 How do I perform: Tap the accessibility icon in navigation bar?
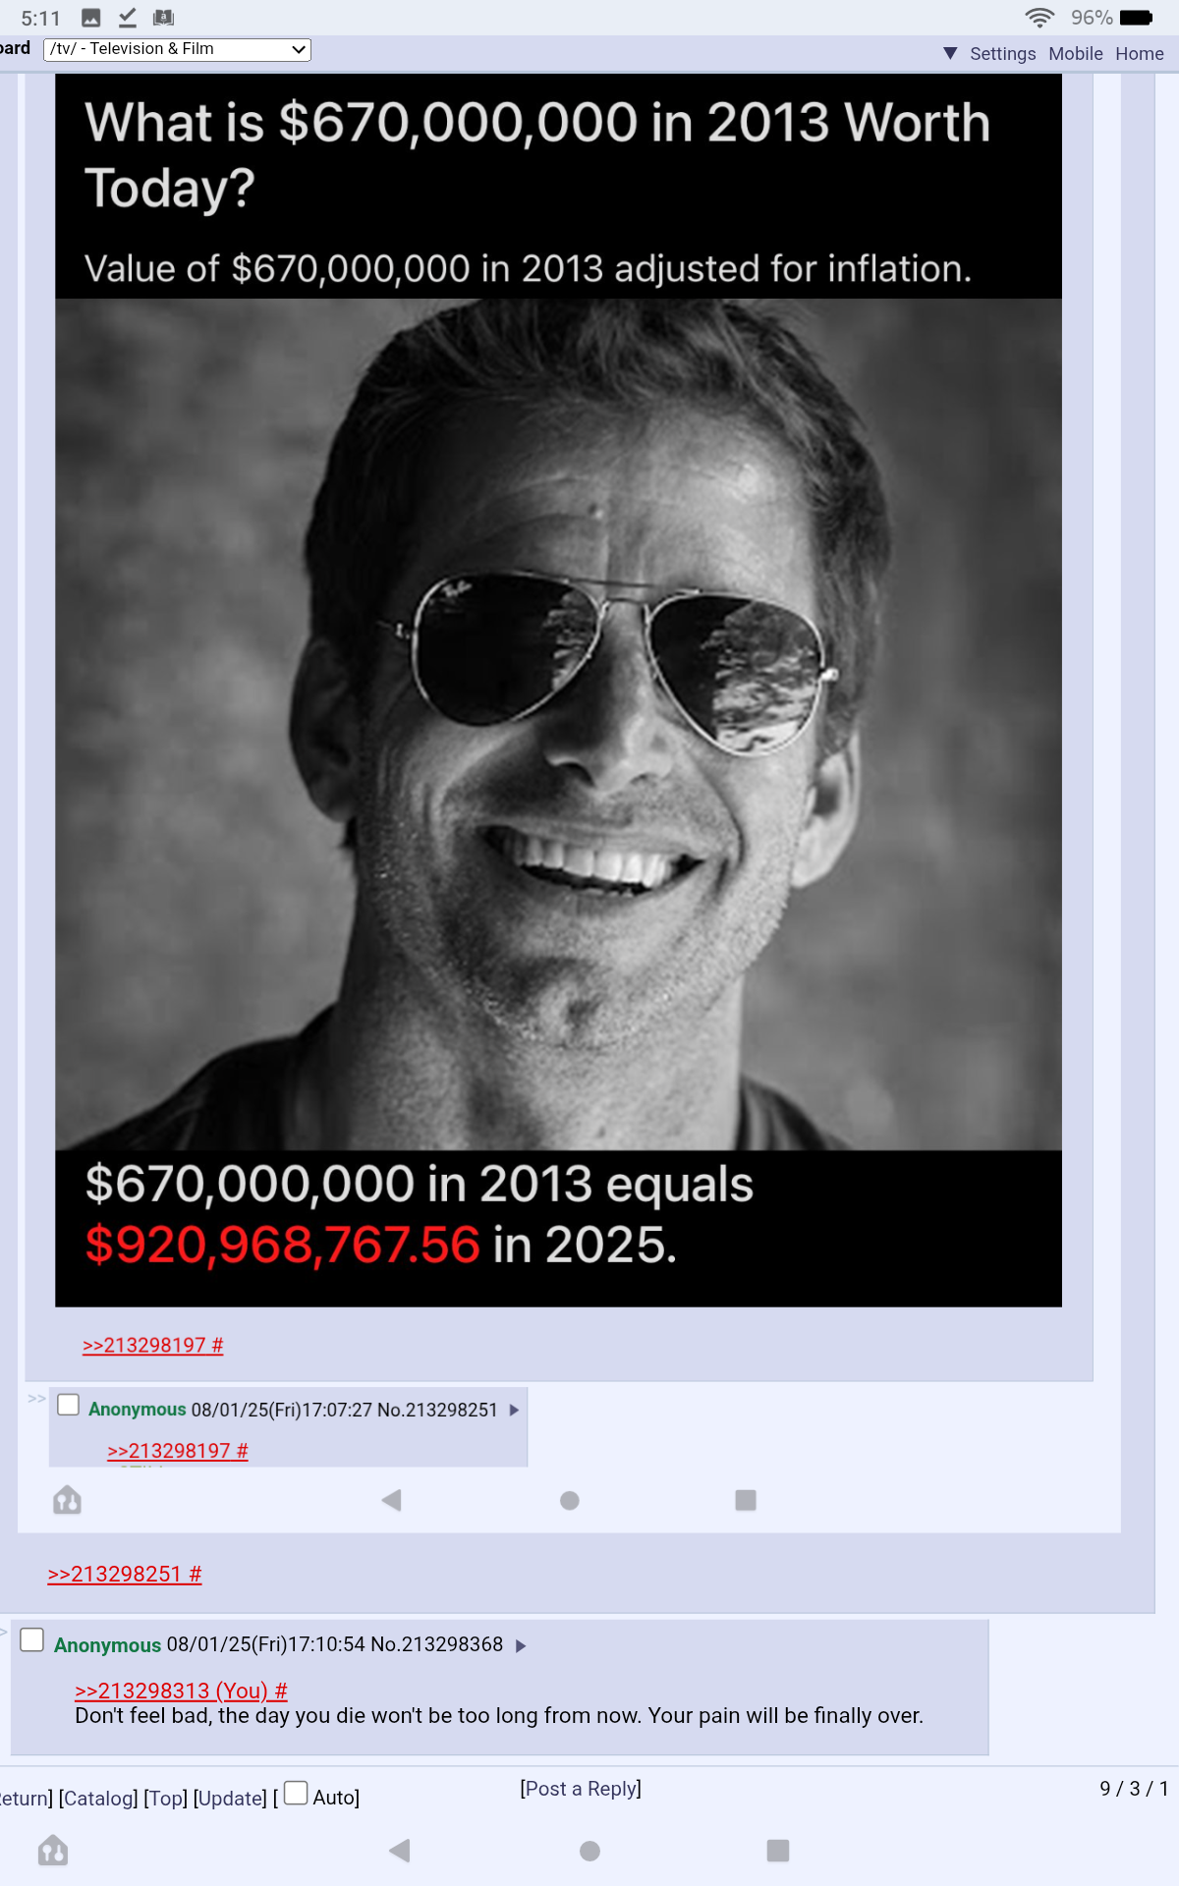click(53, 1851)
